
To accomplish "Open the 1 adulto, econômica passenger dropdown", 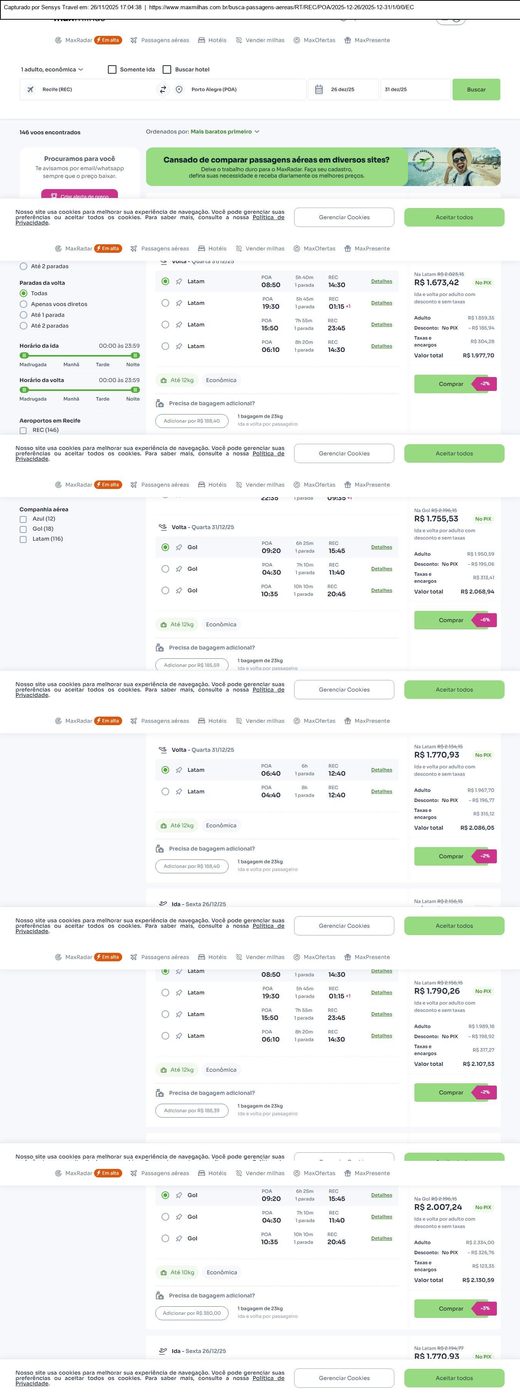I will coord(52,69).
